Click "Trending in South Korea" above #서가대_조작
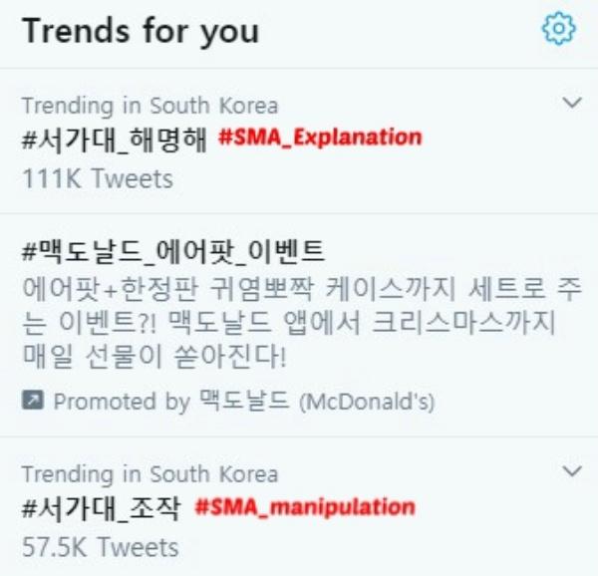This screenshot has width=598, height=576. [x=149, y=473]
